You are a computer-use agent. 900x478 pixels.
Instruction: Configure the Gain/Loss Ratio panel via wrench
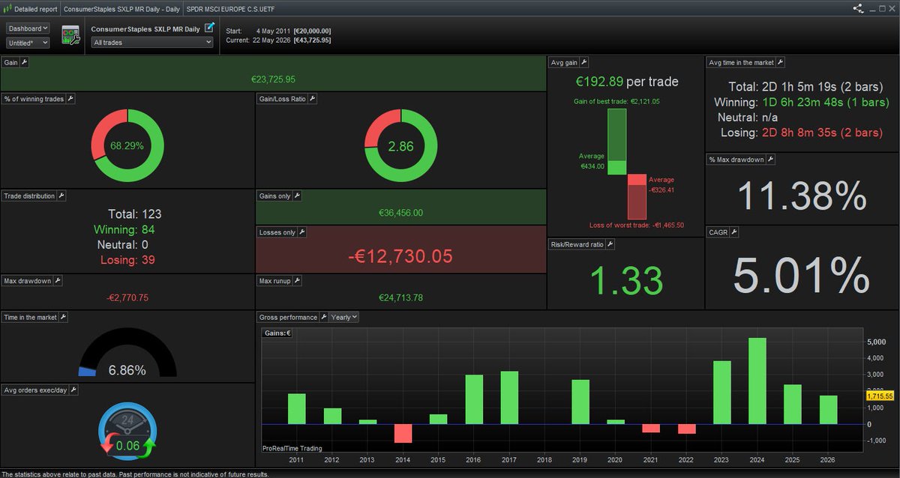pos(313,99)
